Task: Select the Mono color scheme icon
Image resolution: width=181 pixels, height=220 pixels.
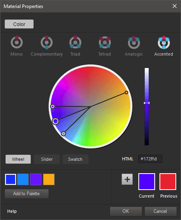Action: [x=17, y=42]
